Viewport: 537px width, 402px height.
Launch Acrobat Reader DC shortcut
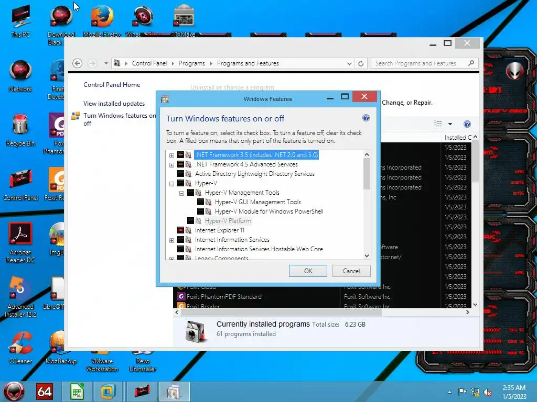20,243
